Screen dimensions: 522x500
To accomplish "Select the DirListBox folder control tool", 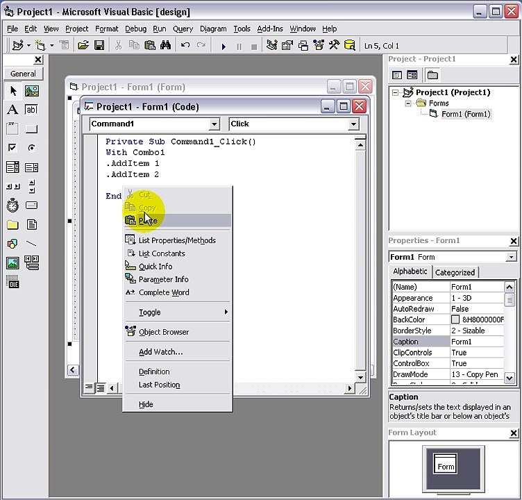I will [12, 225].
